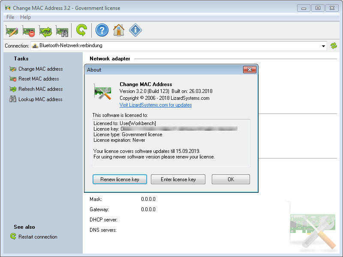Image resolution: width=343 pixels, height=257 pixels.
Task: Click the blue diamond About info icon
Action: click(135, 30)
